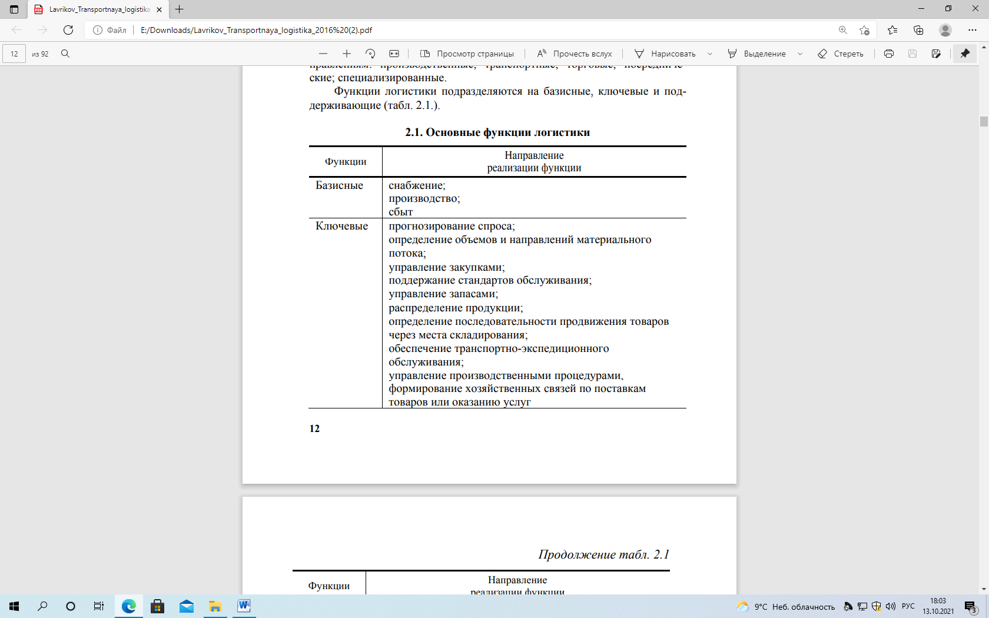Save the PDF document
Viewport: 989px width, 618px height.
912,54
